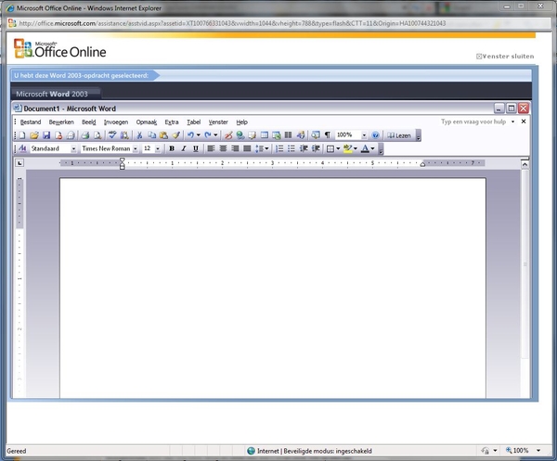The width and height of the screenshot is (557, 461).
Task: Click the Insert Table grid icon
Action: [265, 135]
